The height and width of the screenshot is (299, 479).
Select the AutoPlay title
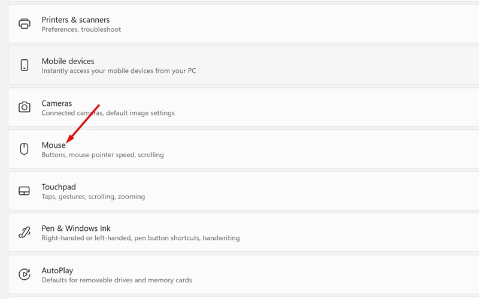[57, 270]
